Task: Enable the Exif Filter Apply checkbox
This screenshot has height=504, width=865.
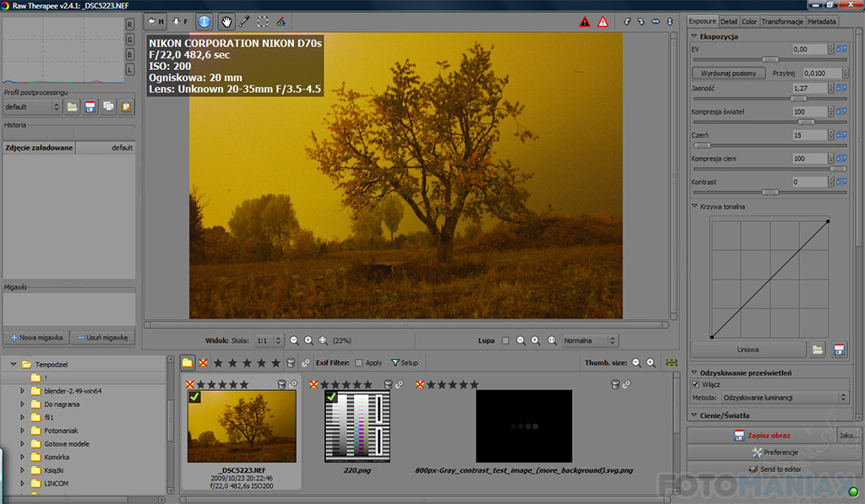Action: tap(359, 363)
